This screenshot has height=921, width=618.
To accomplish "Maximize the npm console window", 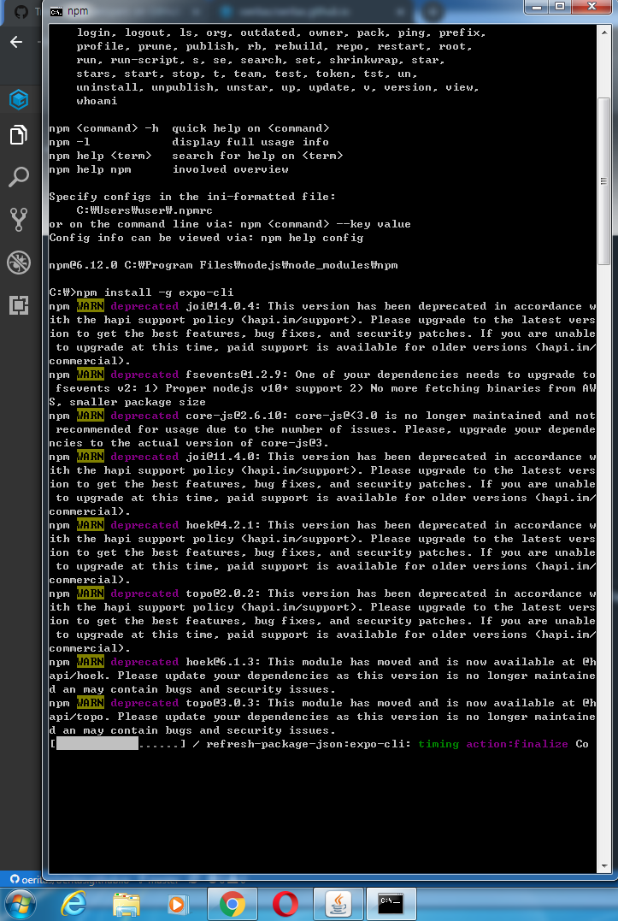I will [560, 7].
